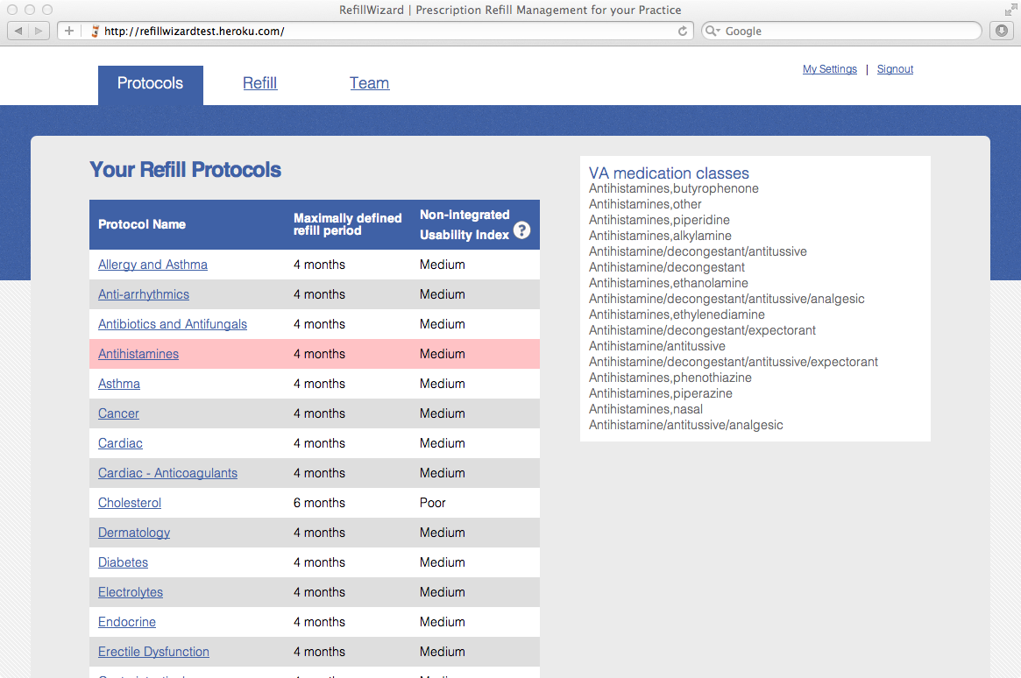Go back with the browser back arrow

pos(18,31)
